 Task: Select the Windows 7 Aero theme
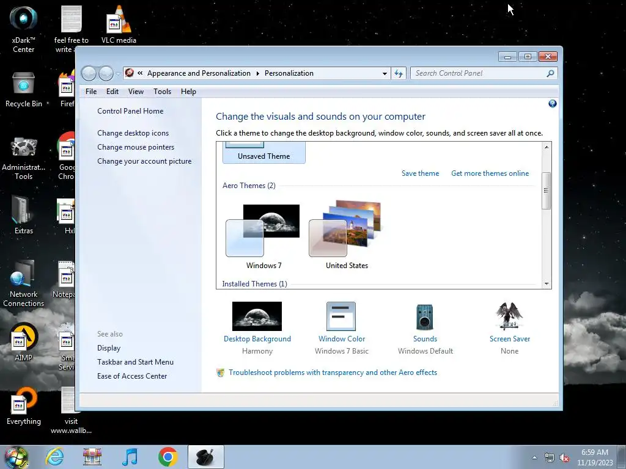[263, 236]
